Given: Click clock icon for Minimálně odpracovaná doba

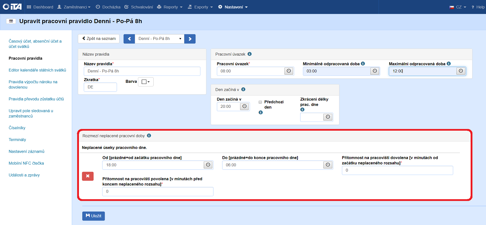Looking at the screenshot, I should click(375, 71).
